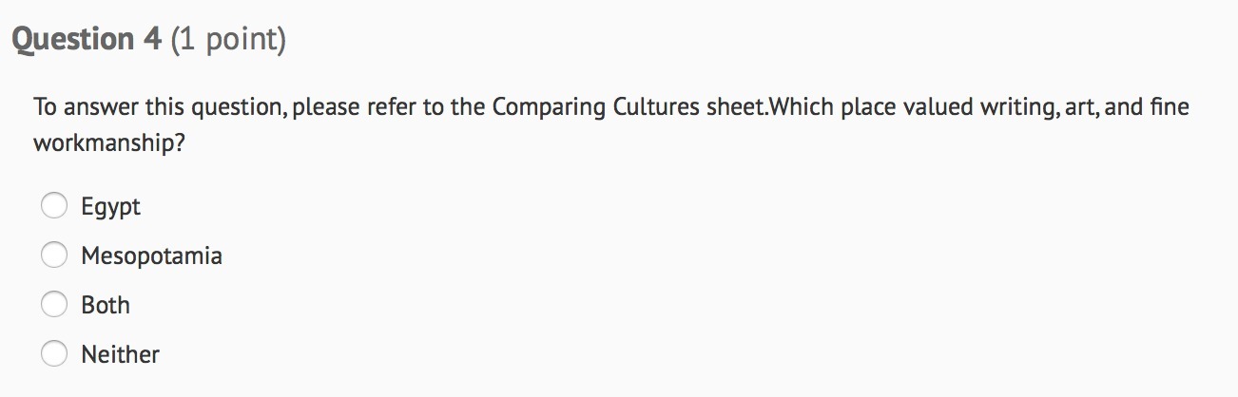This screenshot has width=1238, height=397.
Task: Select the Mesopotamia radio button
Action: coord(54,255)
